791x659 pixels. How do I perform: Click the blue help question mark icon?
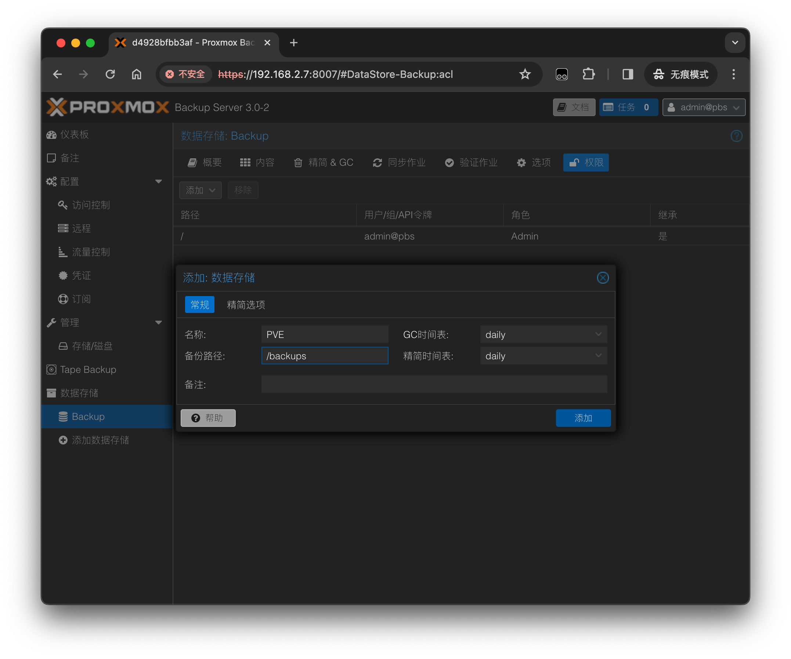[x=736, y=136]
